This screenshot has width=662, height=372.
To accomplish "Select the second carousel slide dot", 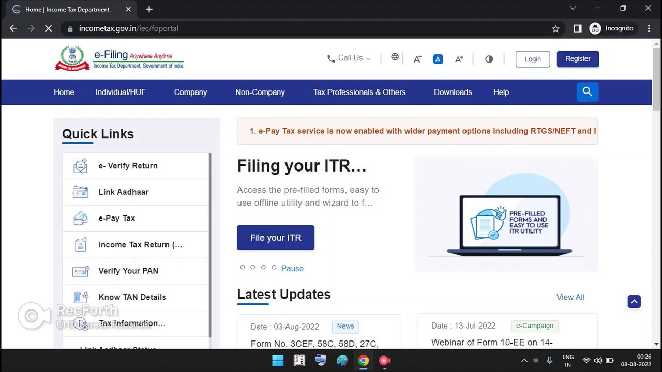I will click(x=252, y=267).
